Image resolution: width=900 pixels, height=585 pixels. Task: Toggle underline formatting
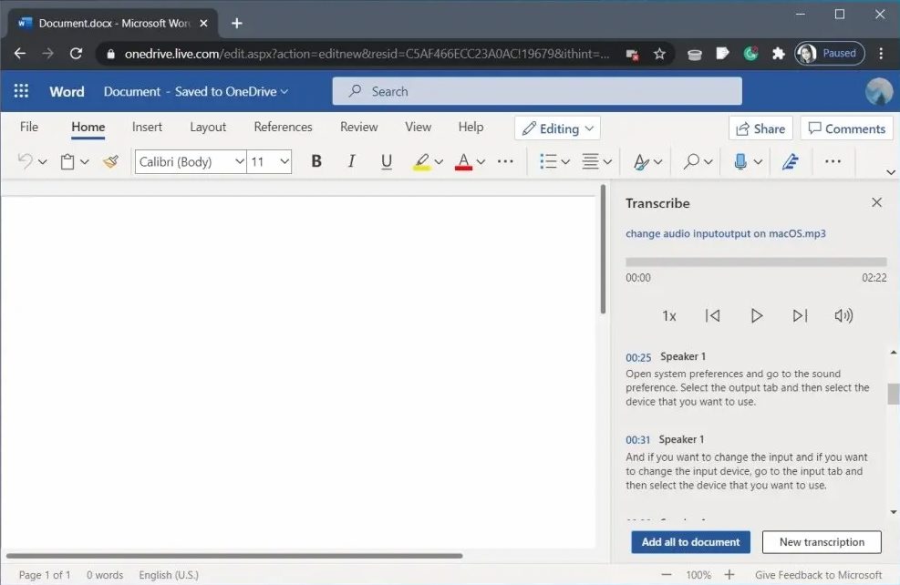click(x=387, y=161)
